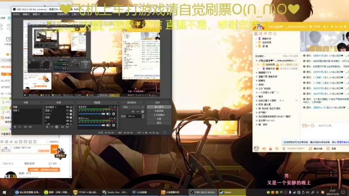Open the 编辑 menu in OBS
Screen dimensions: 349x196
pos(26,14)
